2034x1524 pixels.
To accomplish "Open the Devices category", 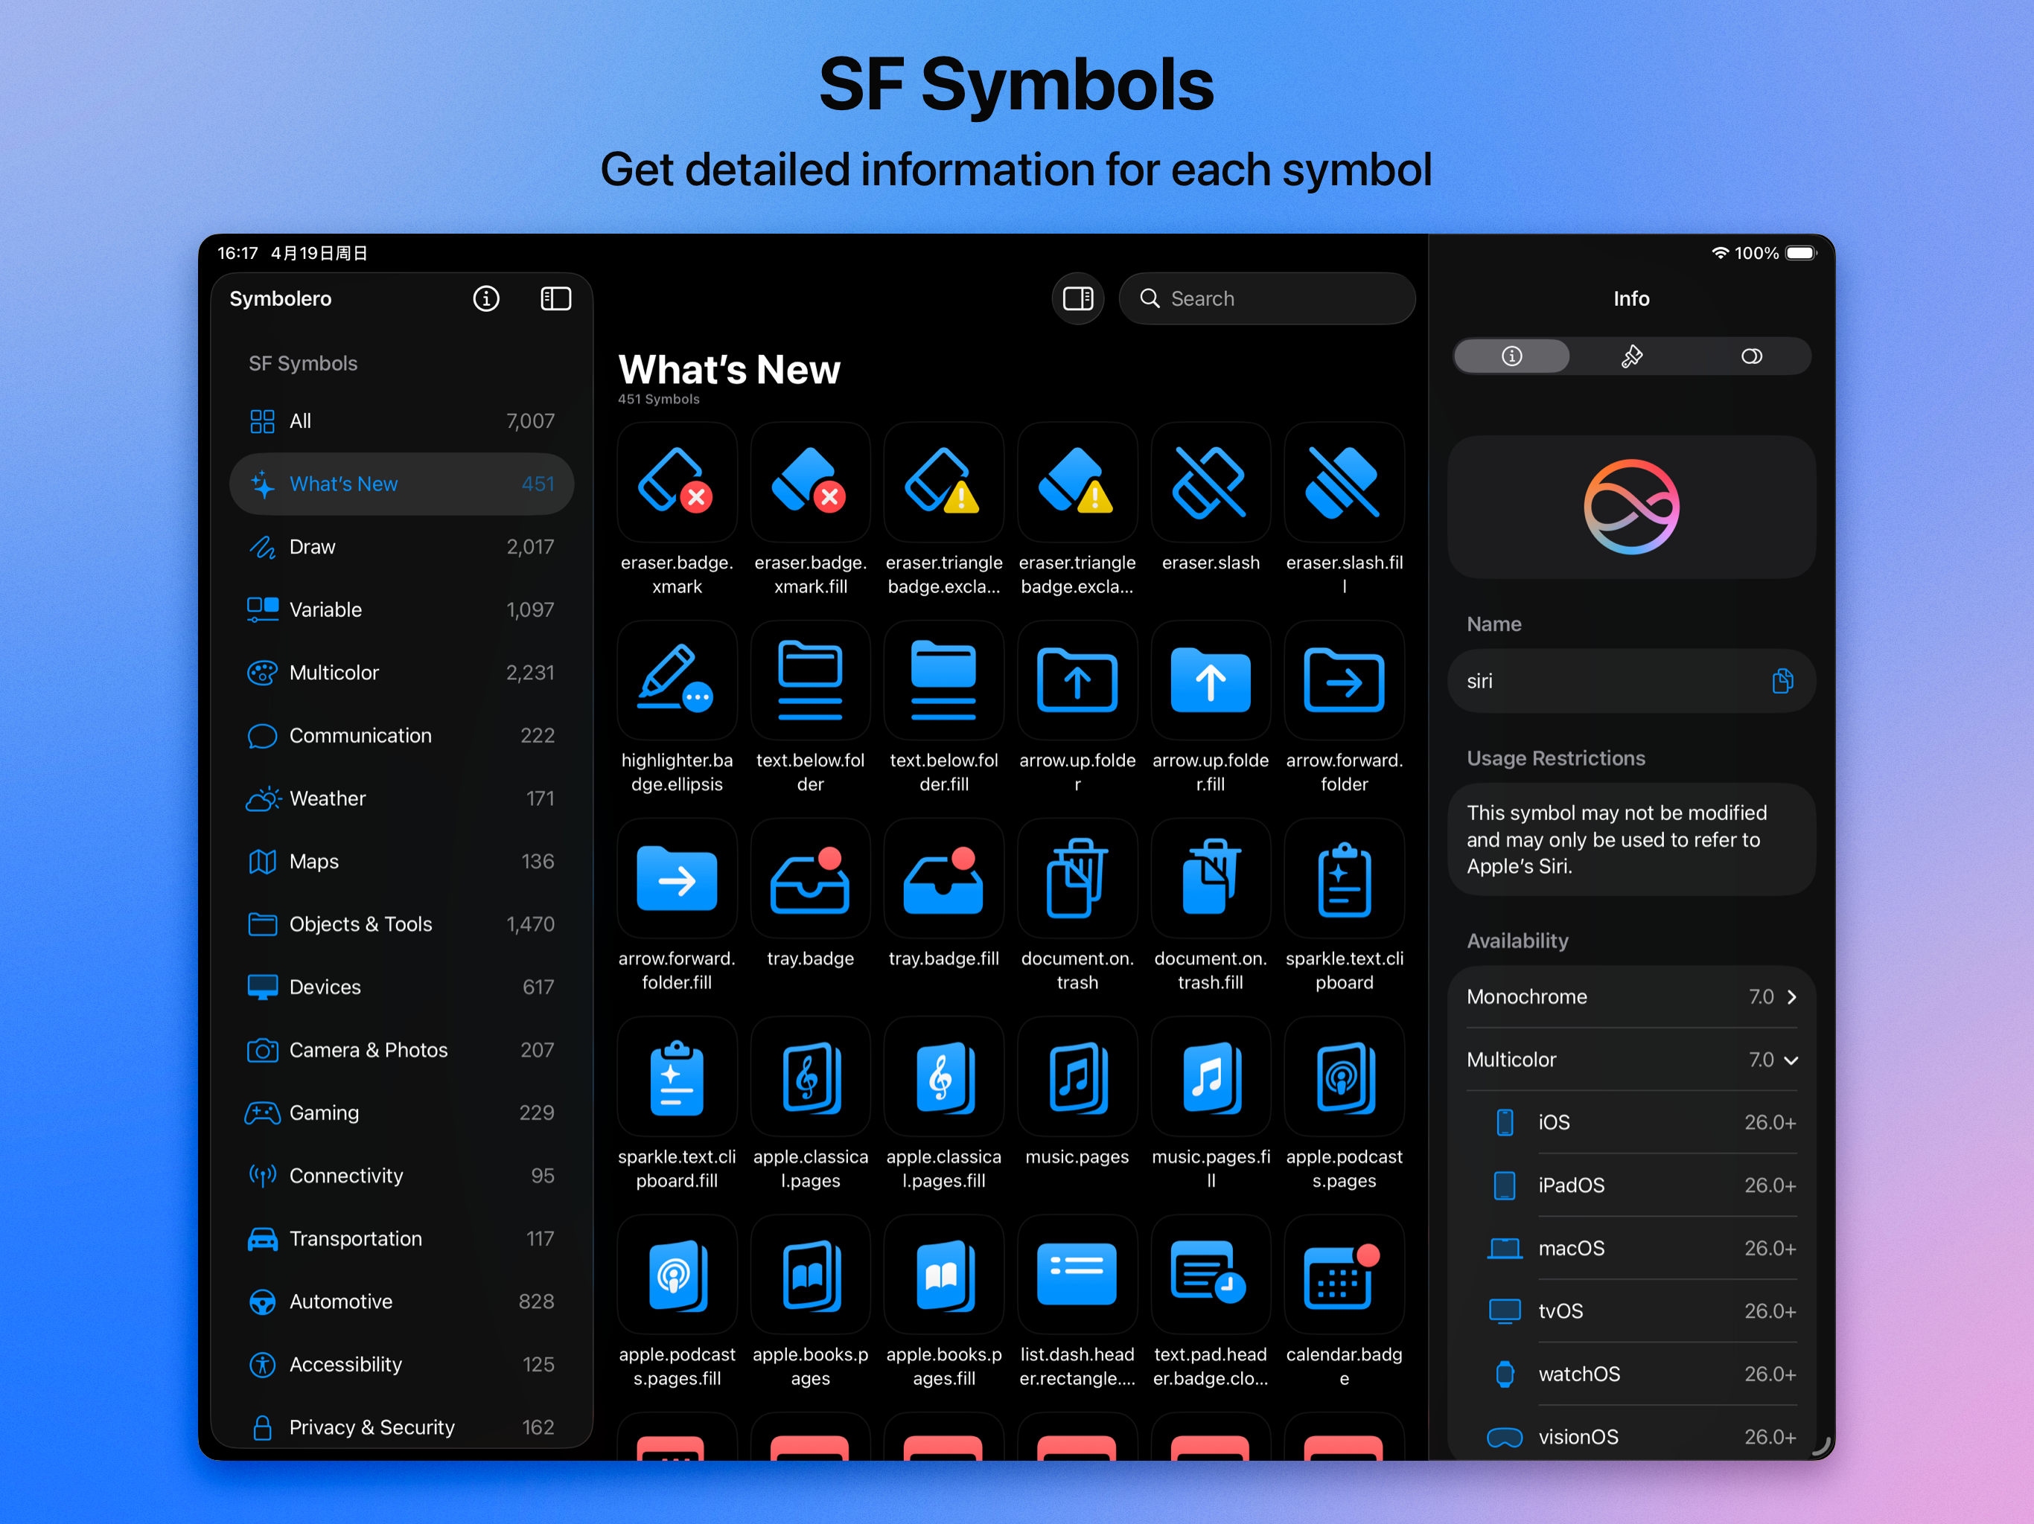I will tap(402, 987).
